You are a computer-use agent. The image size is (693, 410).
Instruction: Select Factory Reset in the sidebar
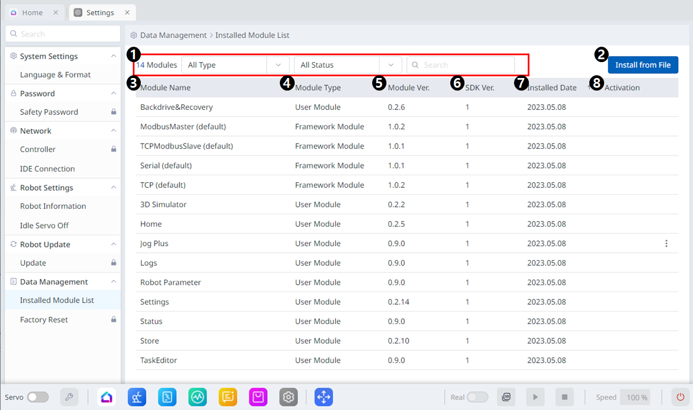point(44,319)
